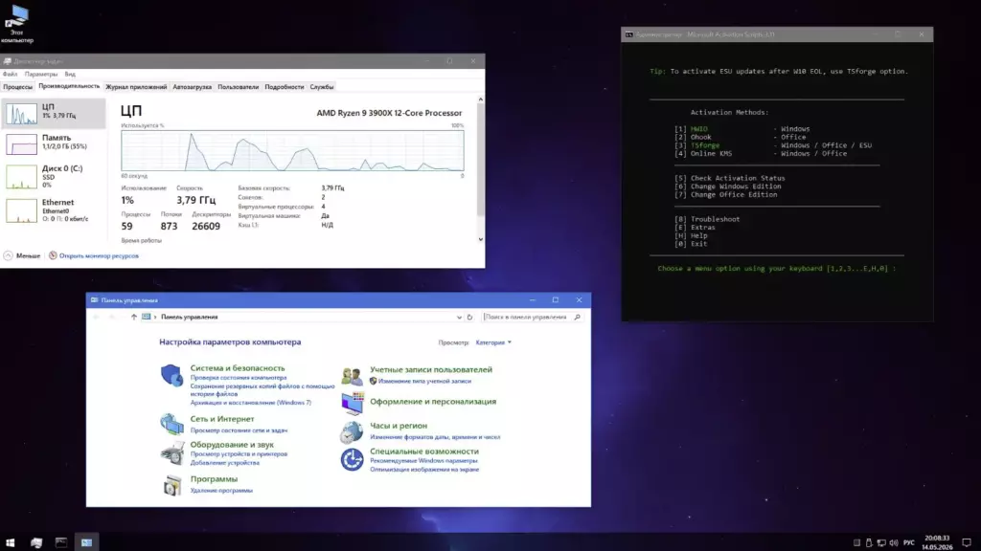
Task: Select the Ethernet performance item
Action: coord(54,209)
